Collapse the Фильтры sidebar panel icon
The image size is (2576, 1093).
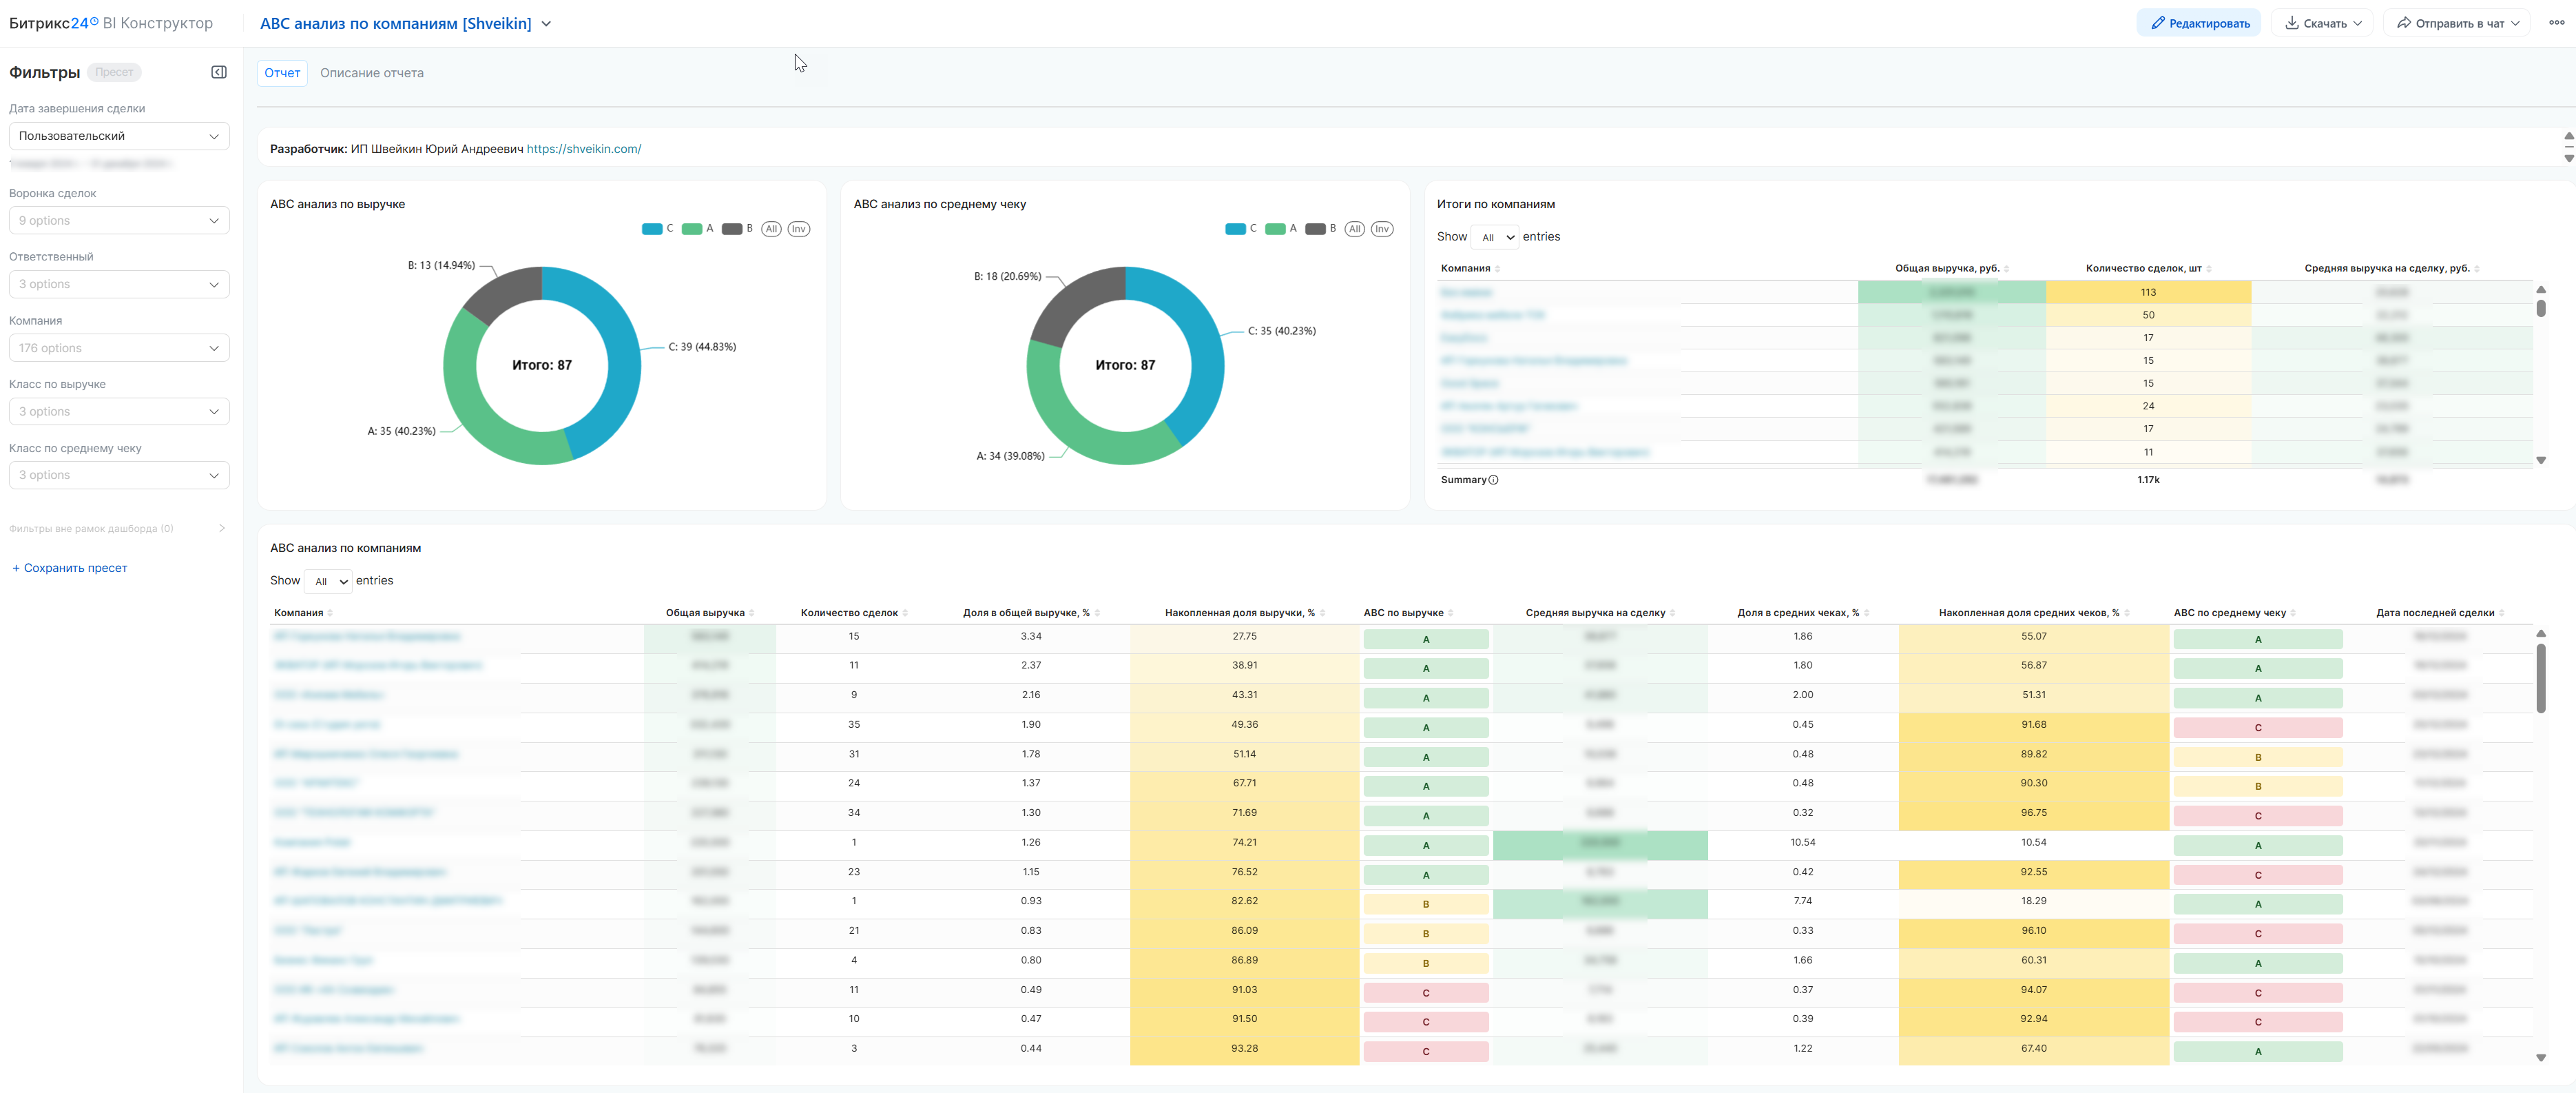219,72
